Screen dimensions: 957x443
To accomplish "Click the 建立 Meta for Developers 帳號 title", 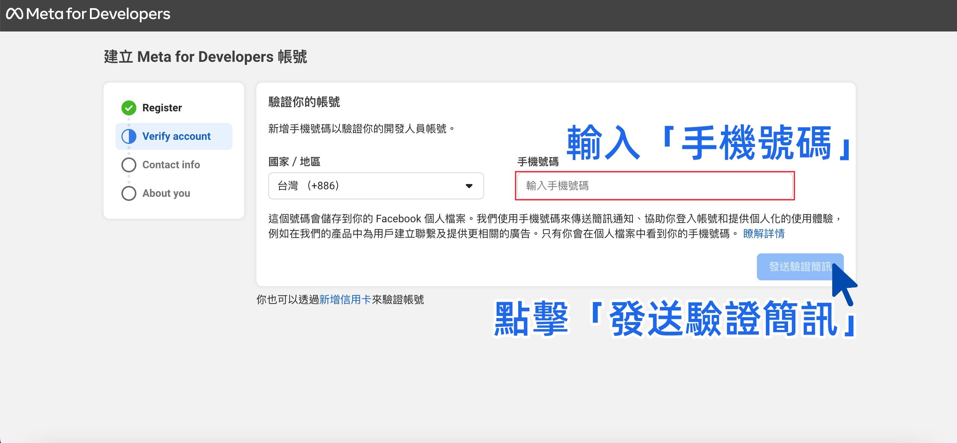I will click(x=205, y=57).
